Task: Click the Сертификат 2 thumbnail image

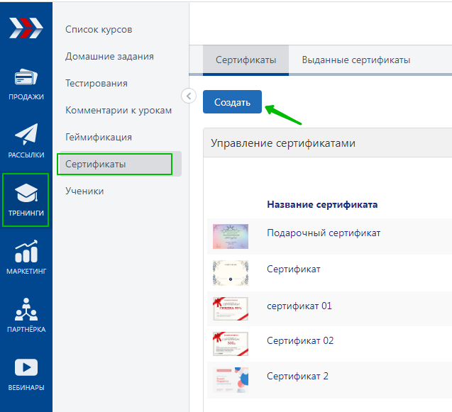Action: [x=231, y=380]
